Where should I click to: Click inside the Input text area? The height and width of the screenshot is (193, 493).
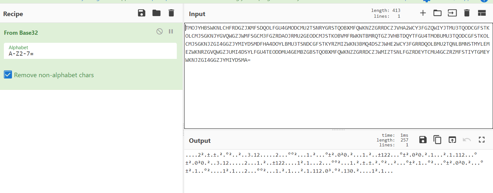(338, 76)
